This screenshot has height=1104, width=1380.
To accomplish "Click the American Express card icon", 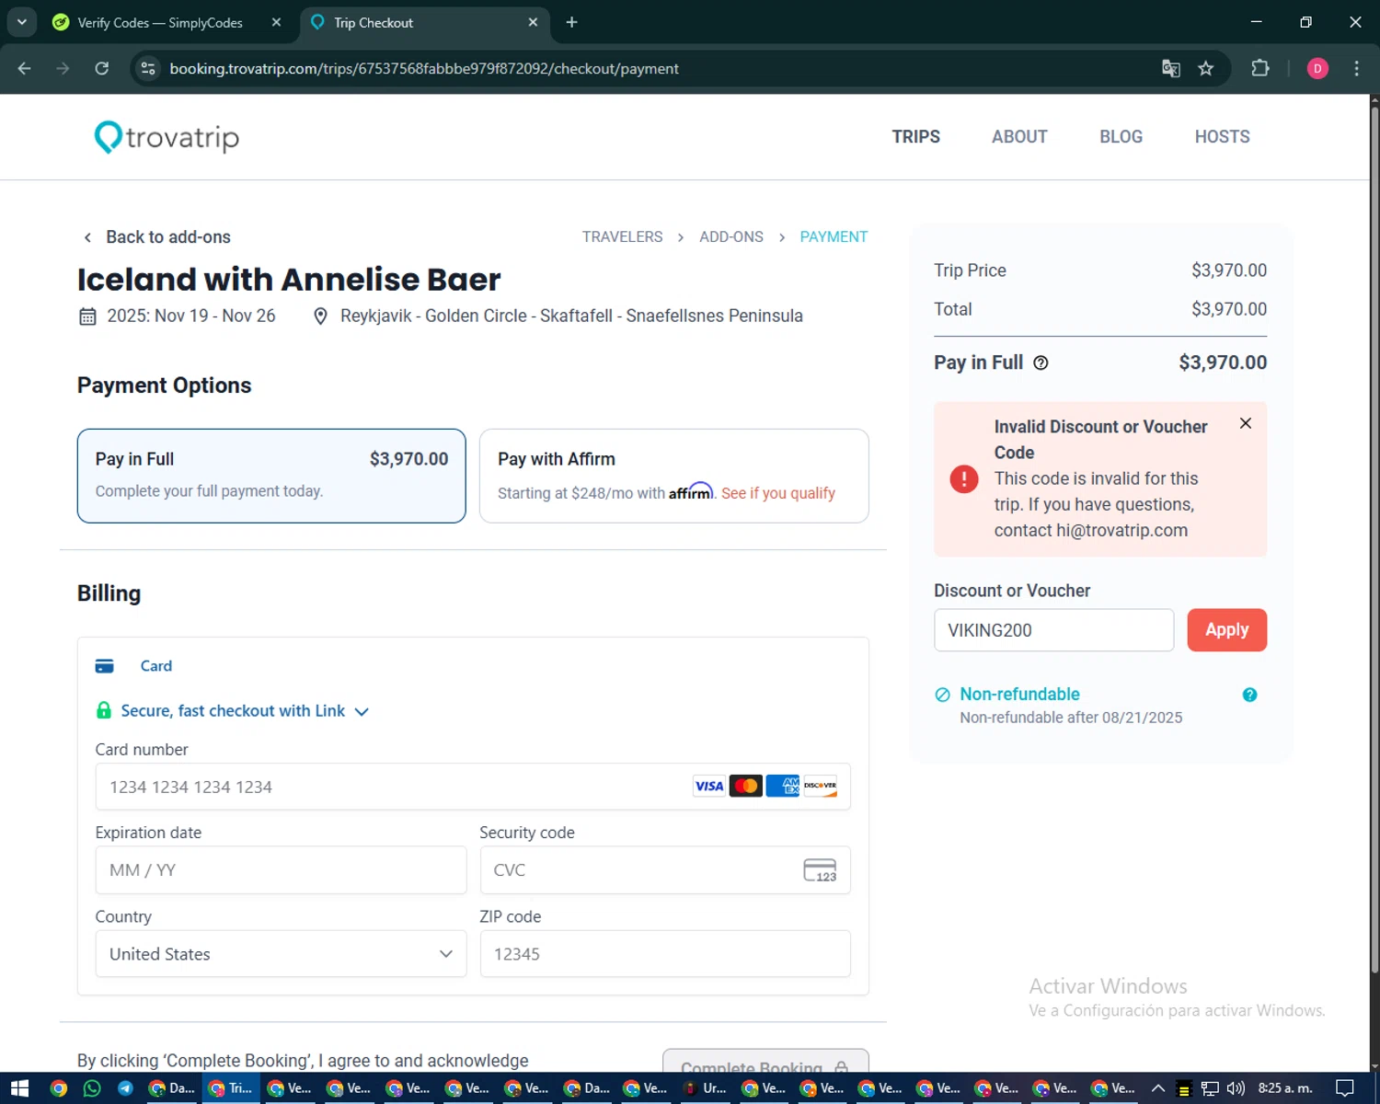I will 783,786.
